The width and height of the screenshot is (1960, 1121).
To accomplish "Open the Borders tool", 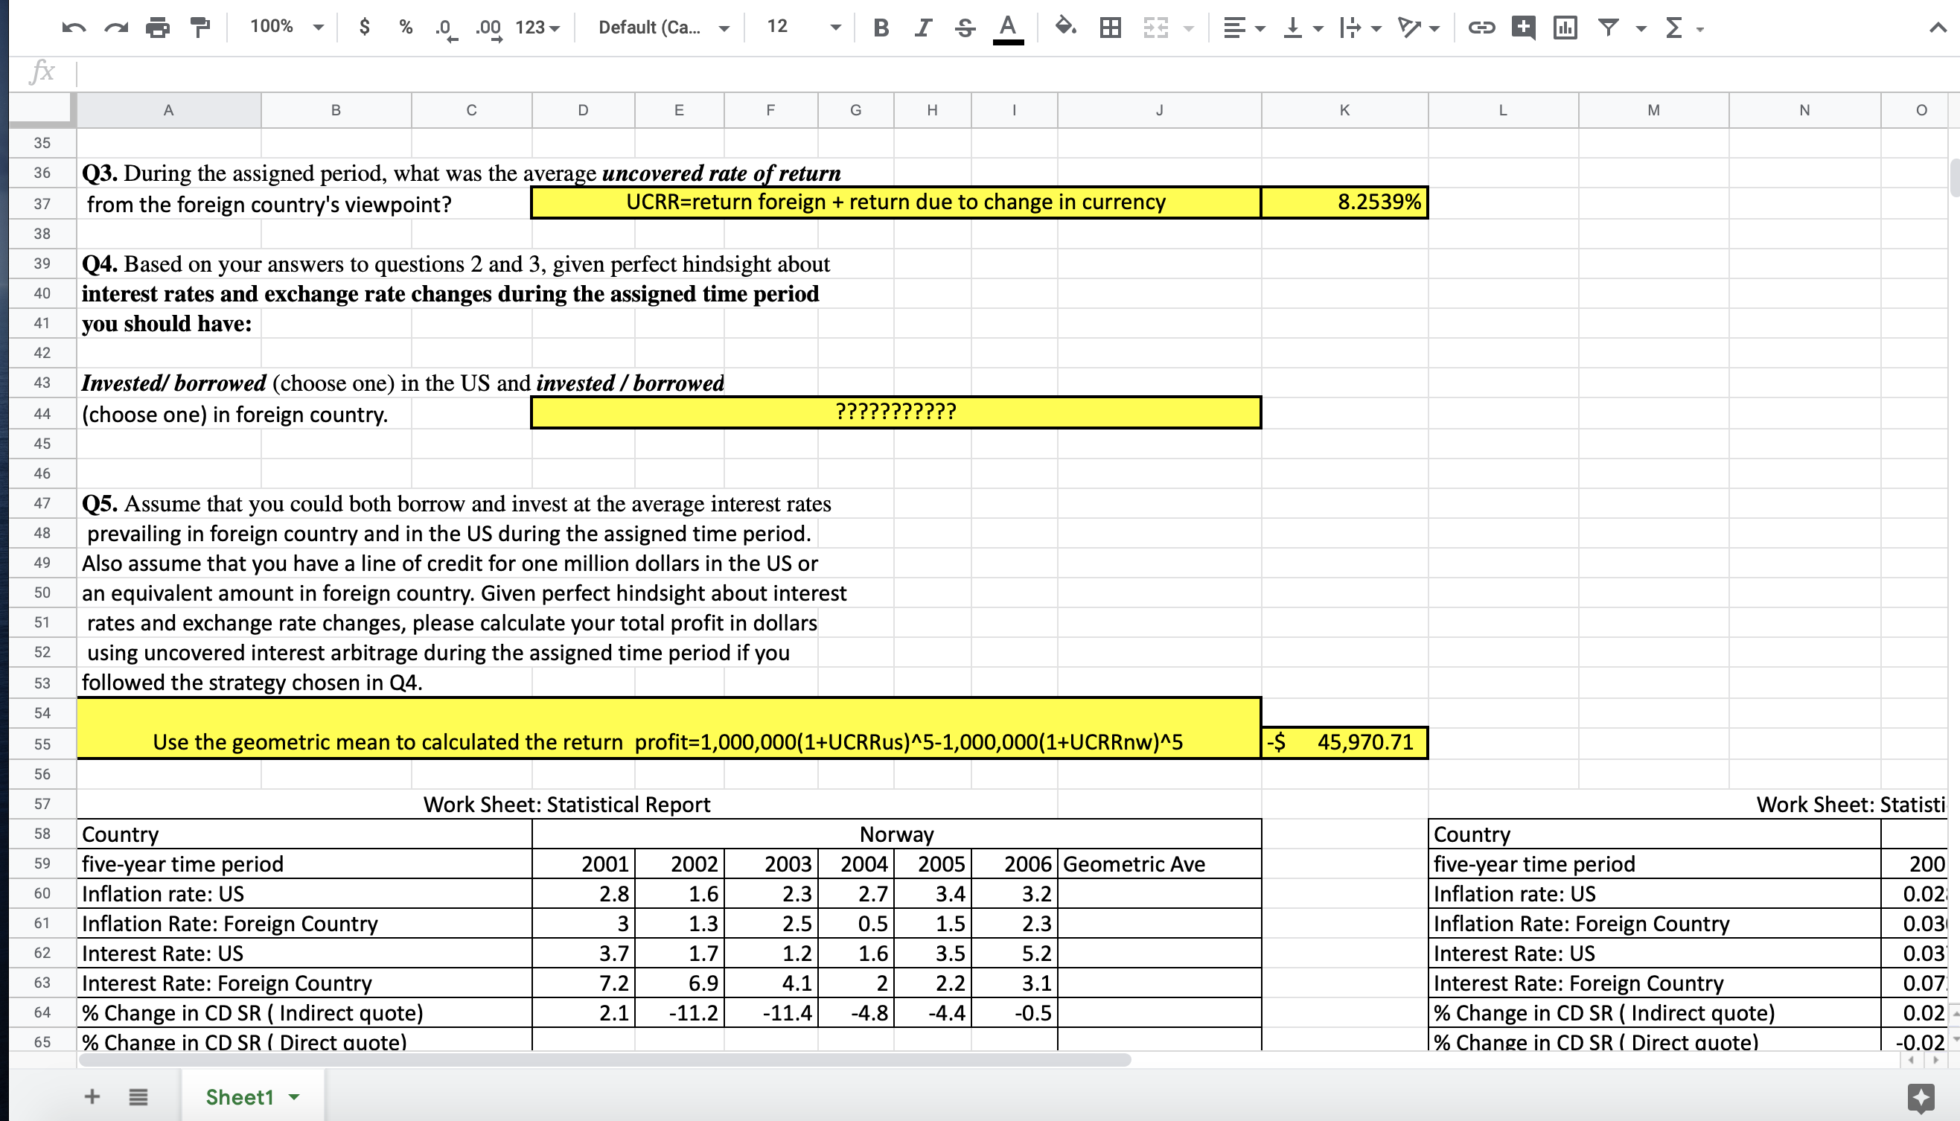I will coord(1110,28).
